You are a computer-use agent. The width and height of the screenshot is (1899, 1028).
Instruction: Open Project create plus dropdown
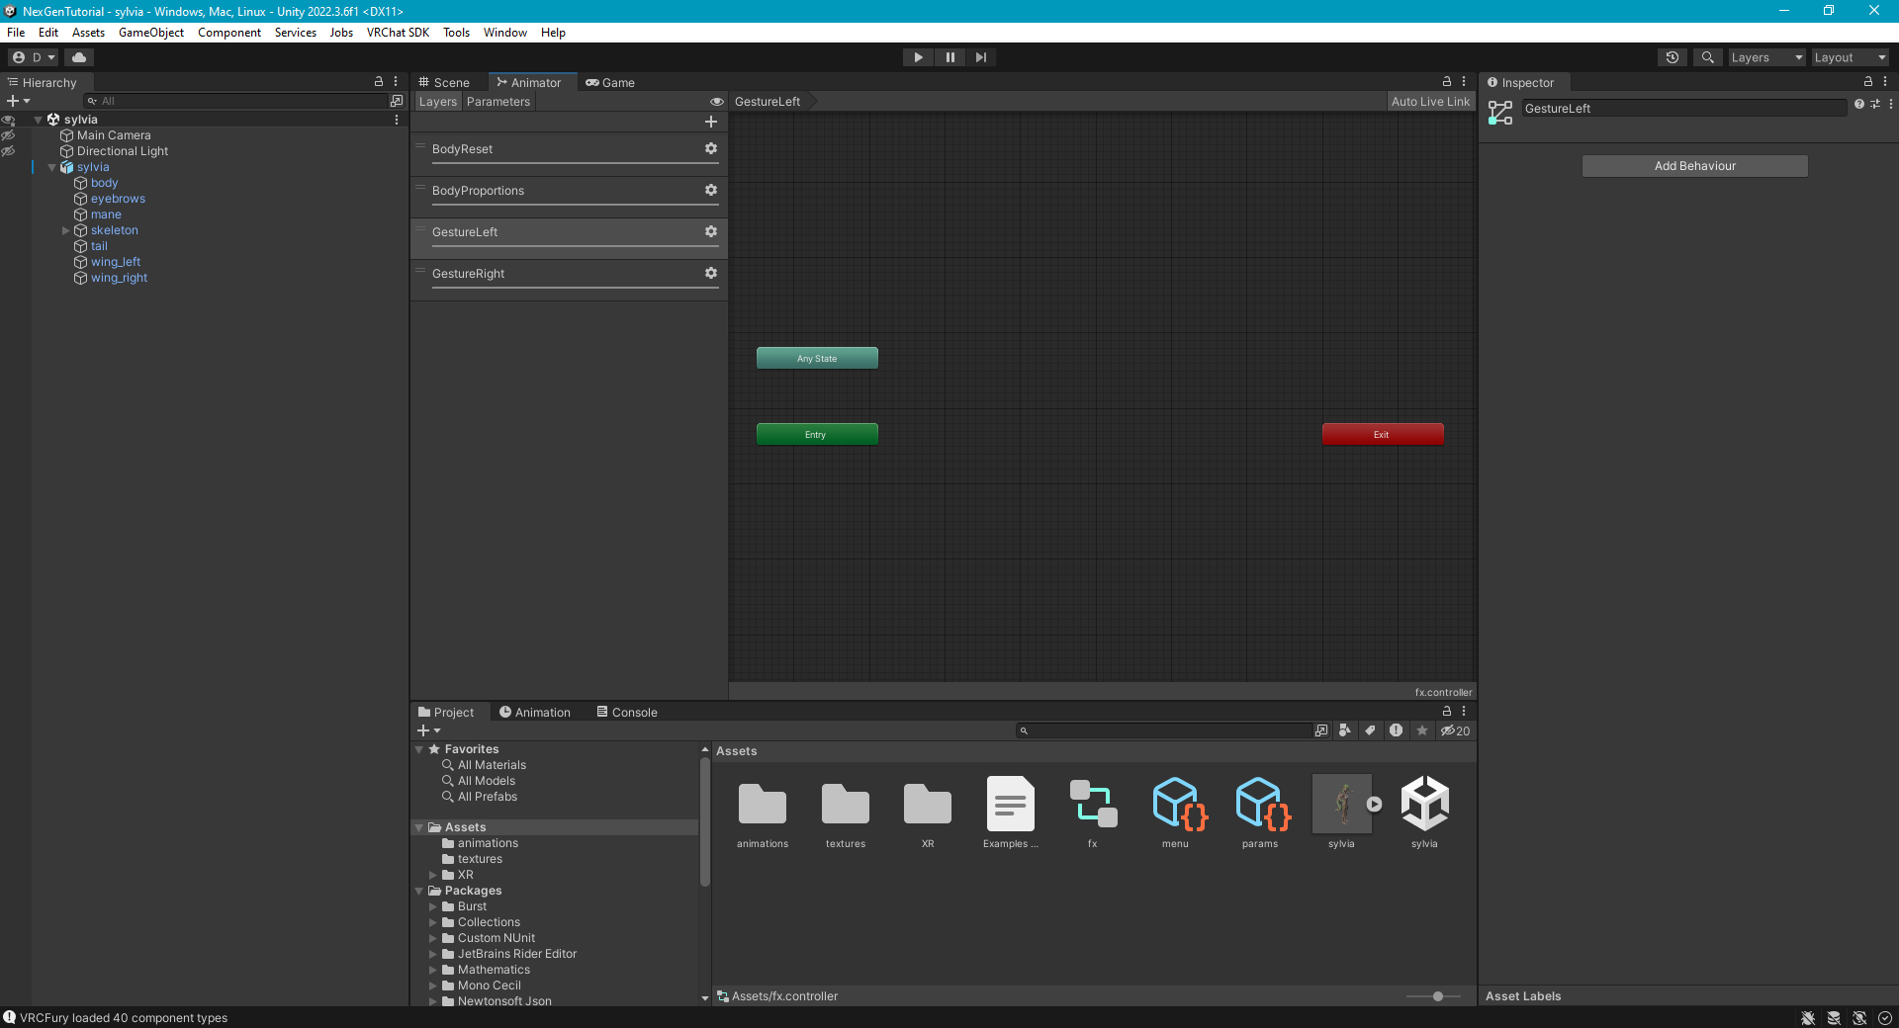coord(428,730)
